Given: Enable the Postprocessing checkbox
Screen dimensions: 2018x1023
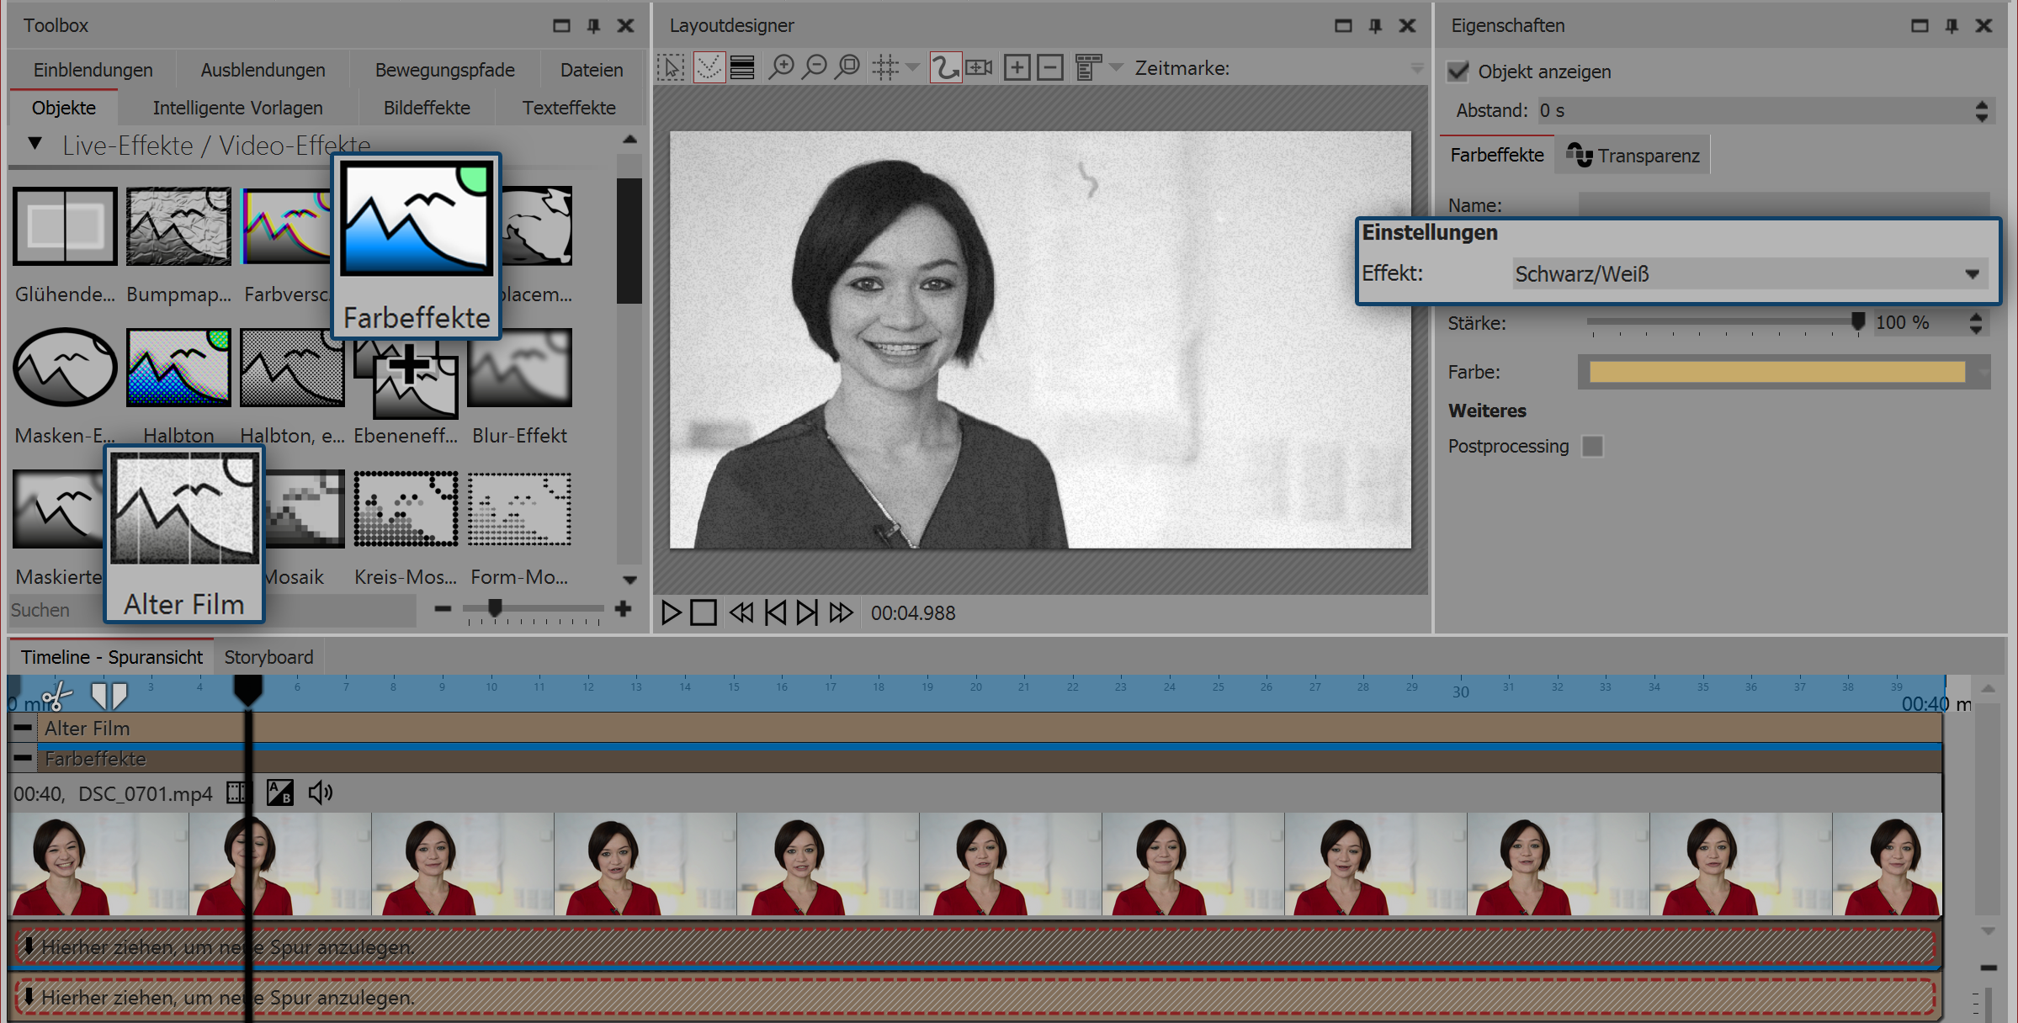Looking at the screenshot, I should click(1592, 446).
